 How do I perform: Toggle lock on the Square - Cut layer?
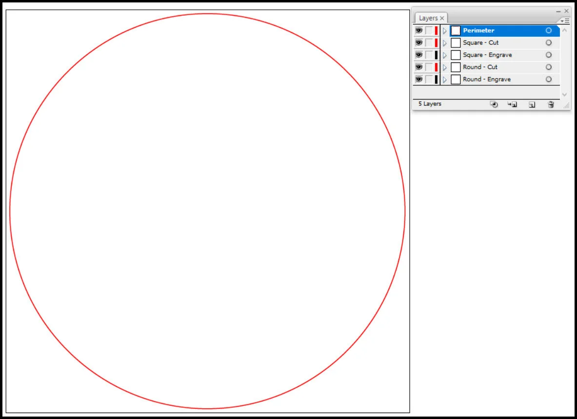tap(429, 42)
